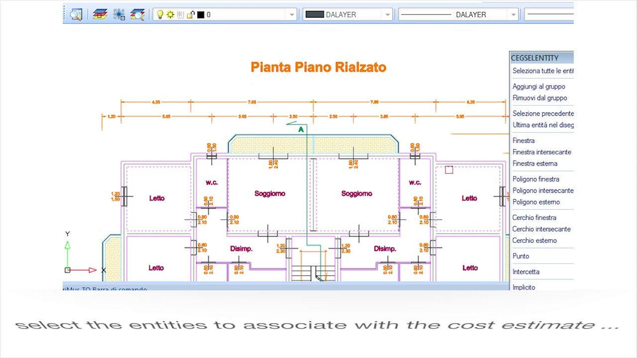Select Poligono intersecante option

[x=543, y=190]
